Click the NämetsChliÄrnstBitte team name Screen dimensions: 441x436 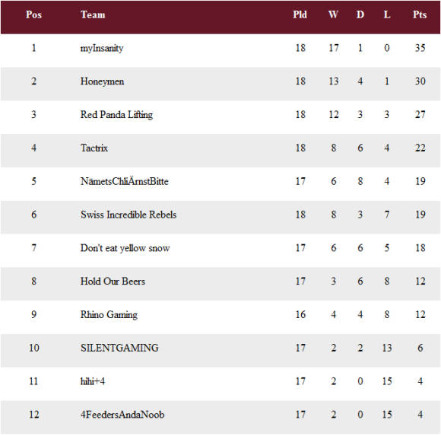click(x=124, y=181)
